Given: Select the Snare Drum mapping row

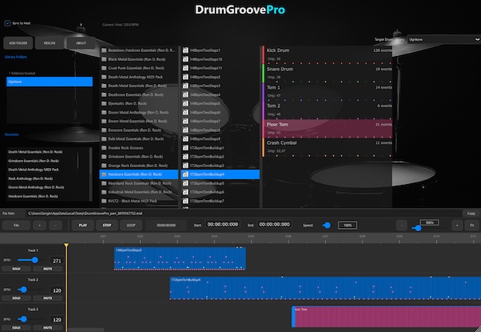Looking at the screenshot, I should click(328, 74).
